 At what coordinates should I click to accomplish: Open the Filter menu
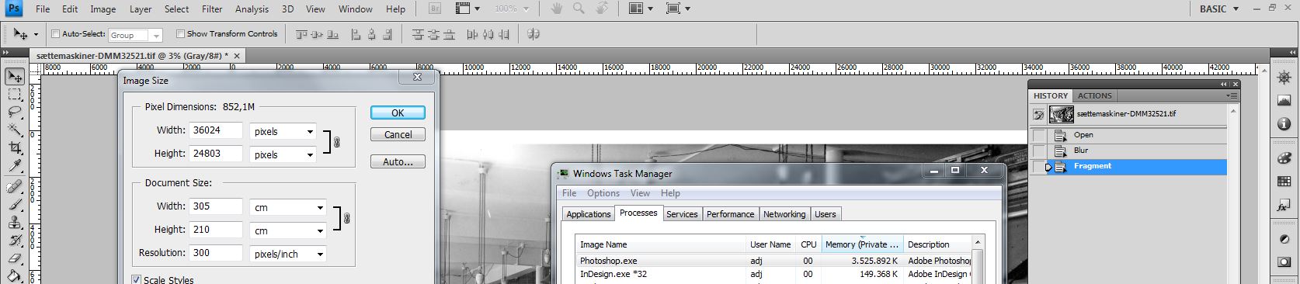(x=212, y=9)
